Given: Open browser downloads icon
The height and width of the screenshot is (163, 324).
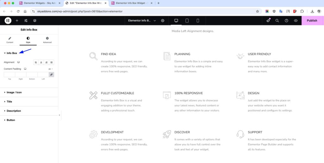Looking at the screenshot, I should [312, 12].
